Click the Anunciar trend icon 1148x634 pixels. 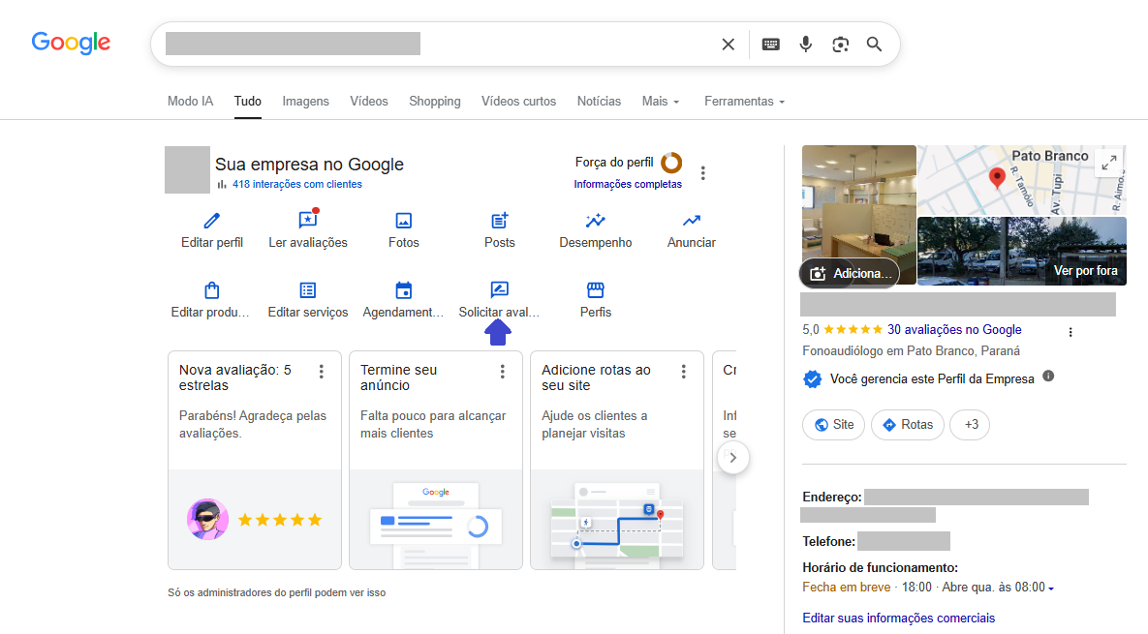point(691,220)
